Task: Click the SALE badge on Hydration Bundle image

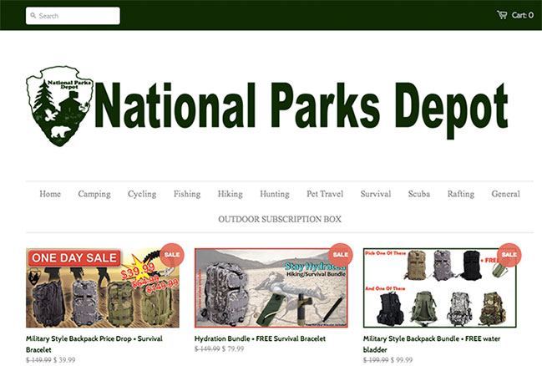Action: click(x=341, y=255)
